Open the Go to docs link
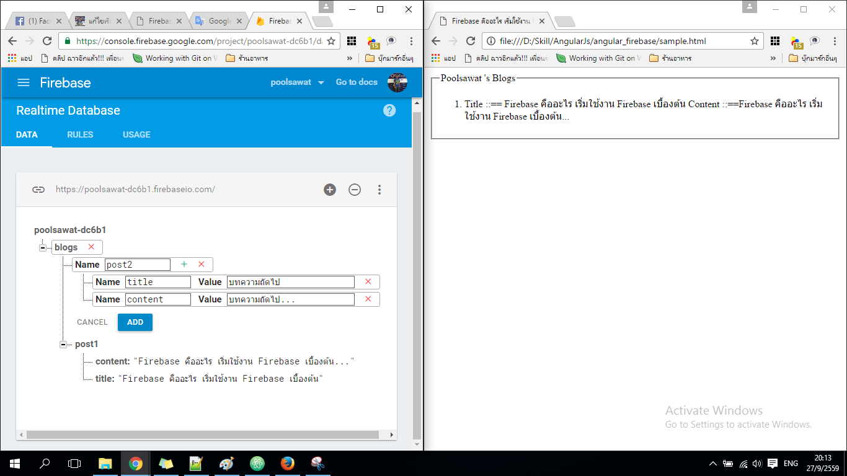Image resolution: width=847 pixels, height=476 pixels. pyautogui.click(x=357, y=82)
